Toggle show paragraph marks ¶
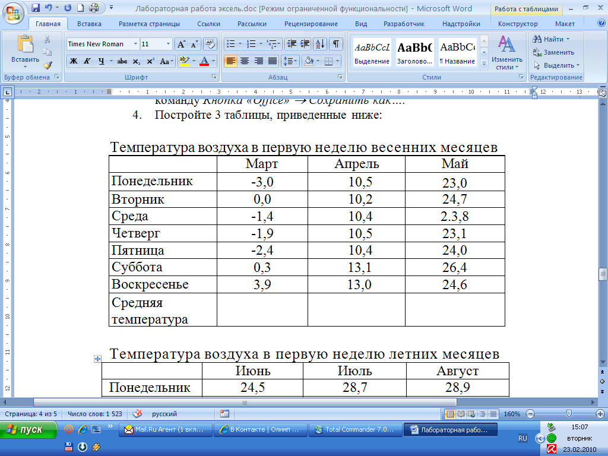 pos(336,44)
